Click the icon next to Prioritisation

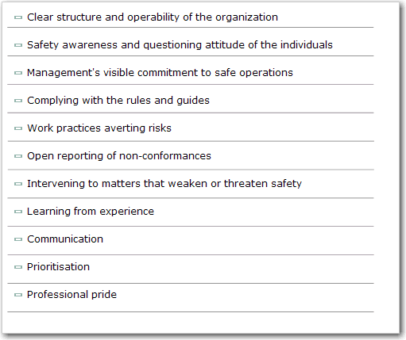pos(18,267)
